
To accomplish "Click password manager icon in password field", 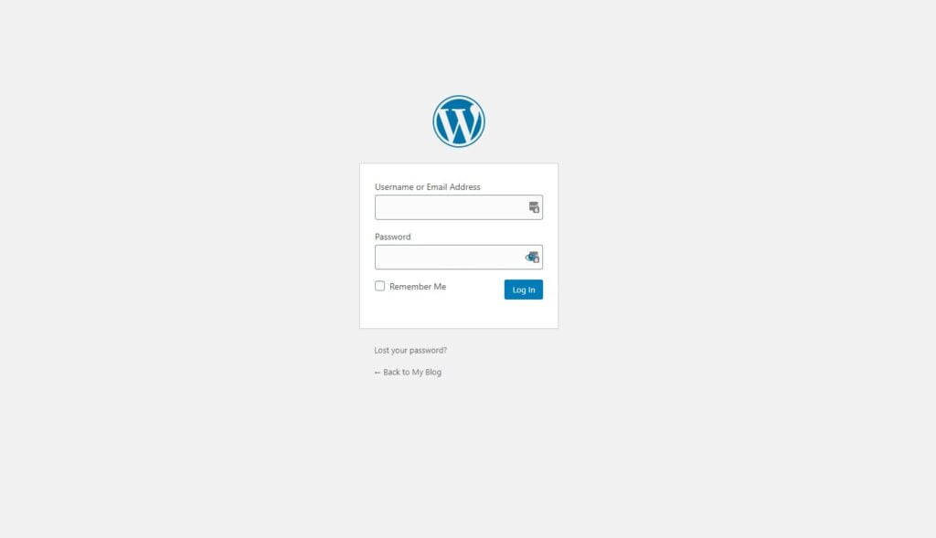I will click(535, 257).
